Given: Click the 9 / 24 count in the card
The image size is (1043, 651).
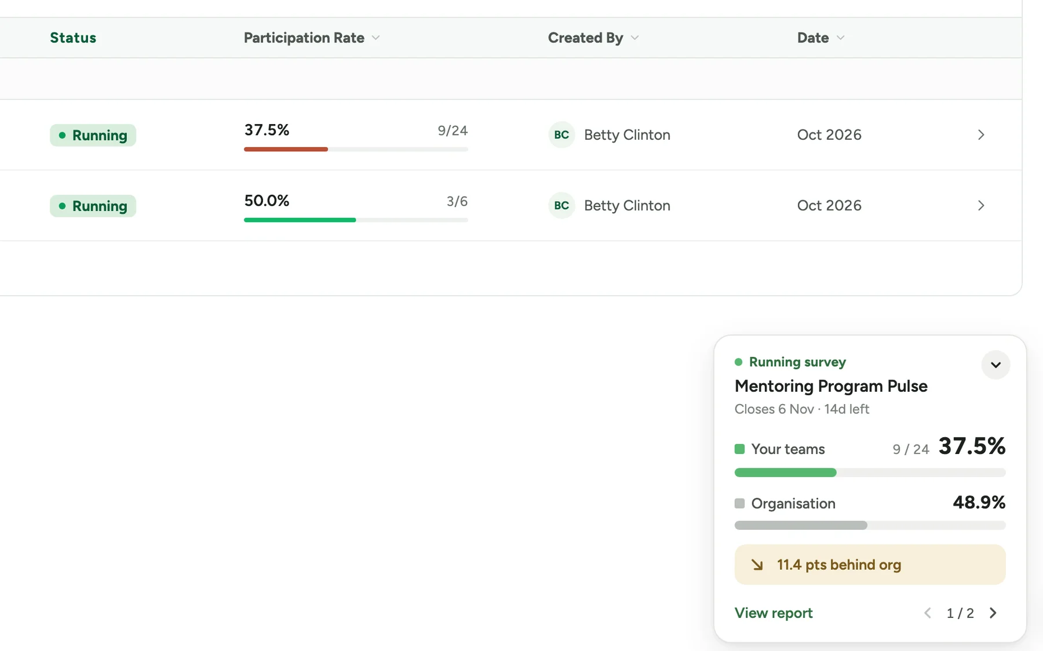Looking at the screenshot, I should pyautogui.click(x=910, y=450).
